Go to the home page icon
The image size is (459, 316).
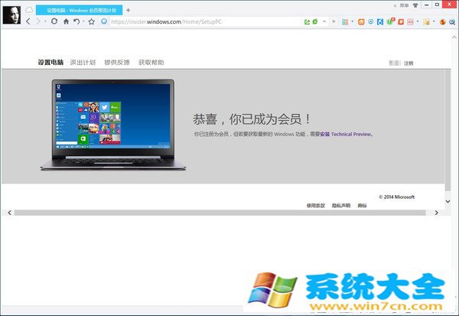coord(66,21)
